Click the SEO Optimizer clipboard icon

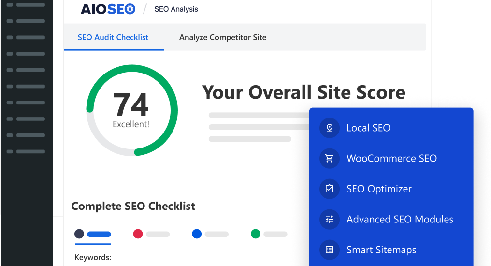click(330, 189)
